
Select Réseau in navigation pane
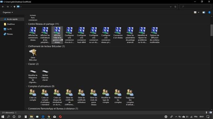click(10, 34)
